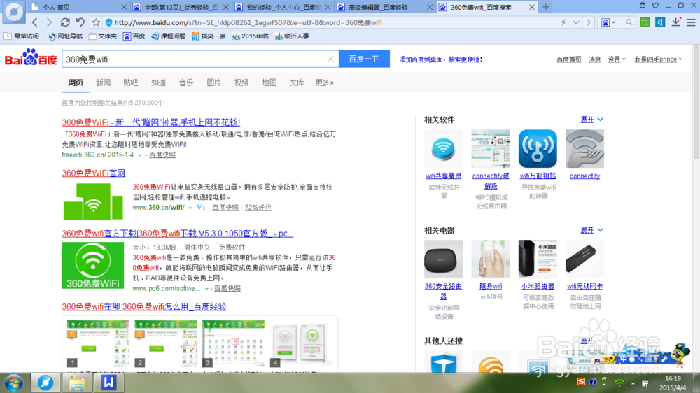Open connectify破解版 thumbnail
700x393 pixels.
tap(491, 148)
